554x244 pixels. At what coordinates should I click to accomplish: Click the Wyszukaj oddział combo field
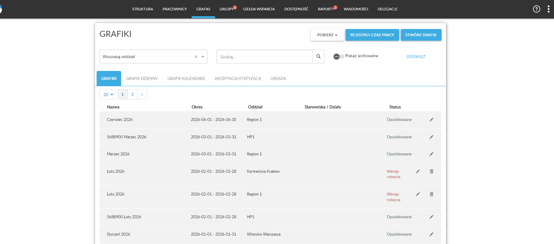[153, 57]
